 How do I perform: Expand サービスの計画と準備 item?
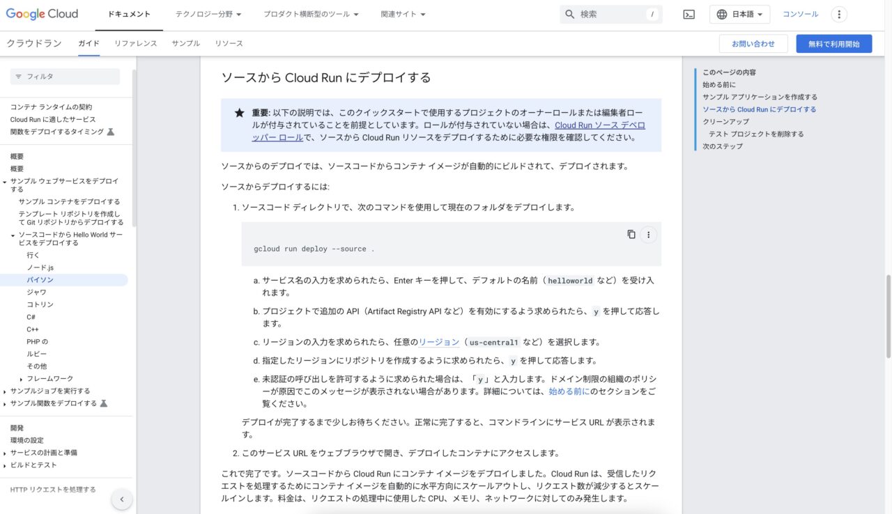pos(5,453)
